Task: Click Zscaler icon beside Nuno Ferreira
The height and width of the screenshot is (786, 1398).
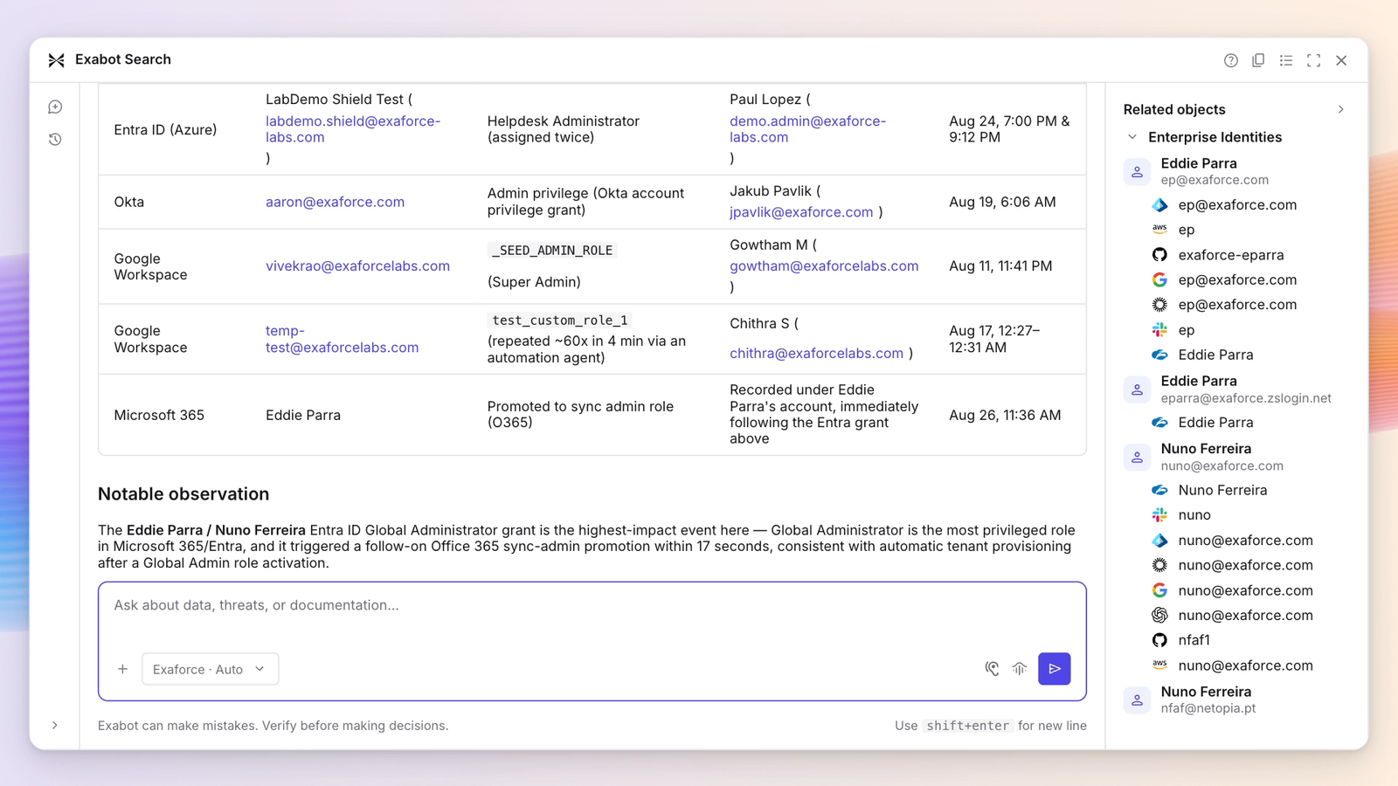Action: tap(1159, 491)
